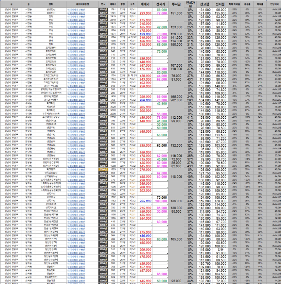Click the blue 280.000 sale price cell
Image resolution: width=281 pixels, height=284 pixels.
click(x=145, y=100)
